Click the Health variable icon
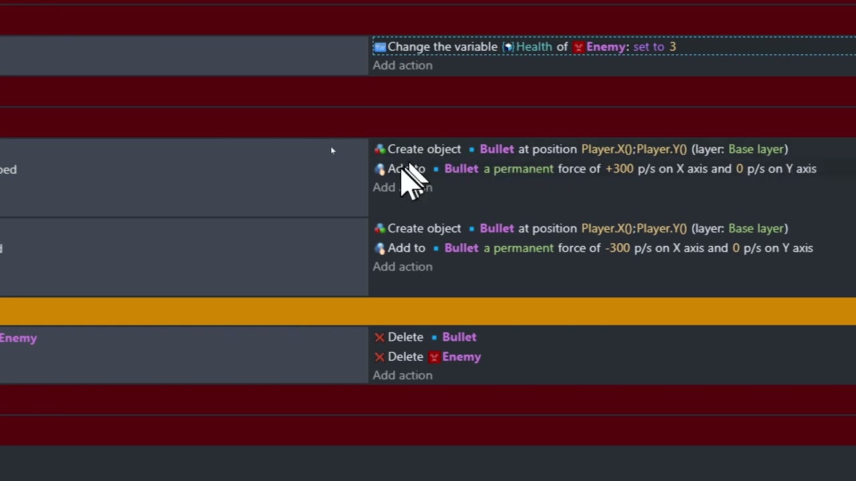856x481 pixels. tap(508, 47)
